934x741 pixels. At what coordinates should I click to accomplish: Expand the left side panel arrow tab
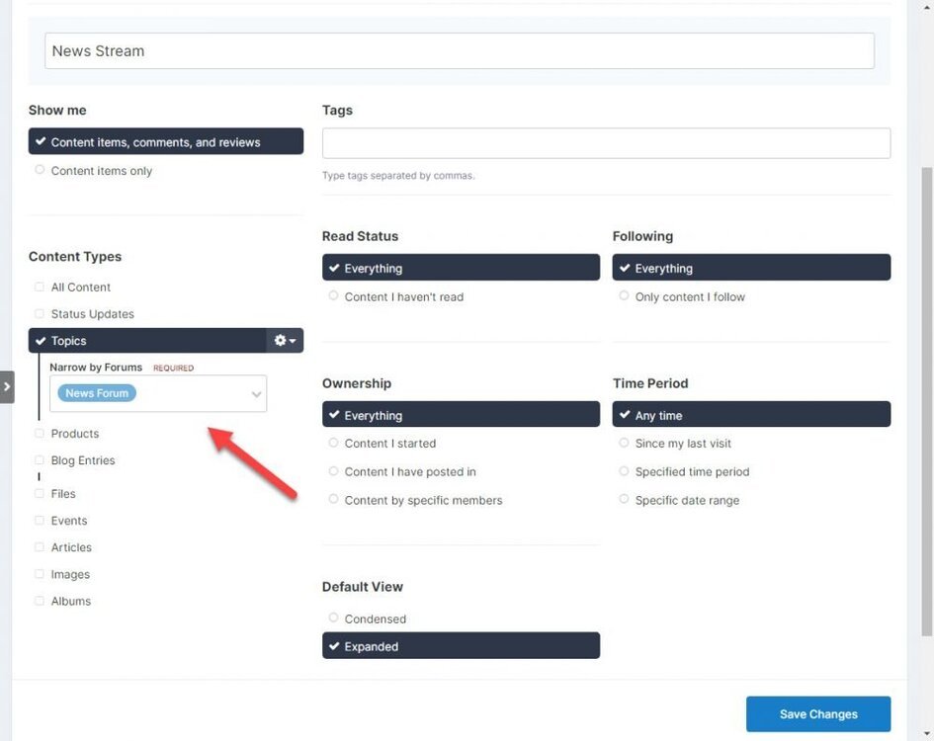point(7,386)
